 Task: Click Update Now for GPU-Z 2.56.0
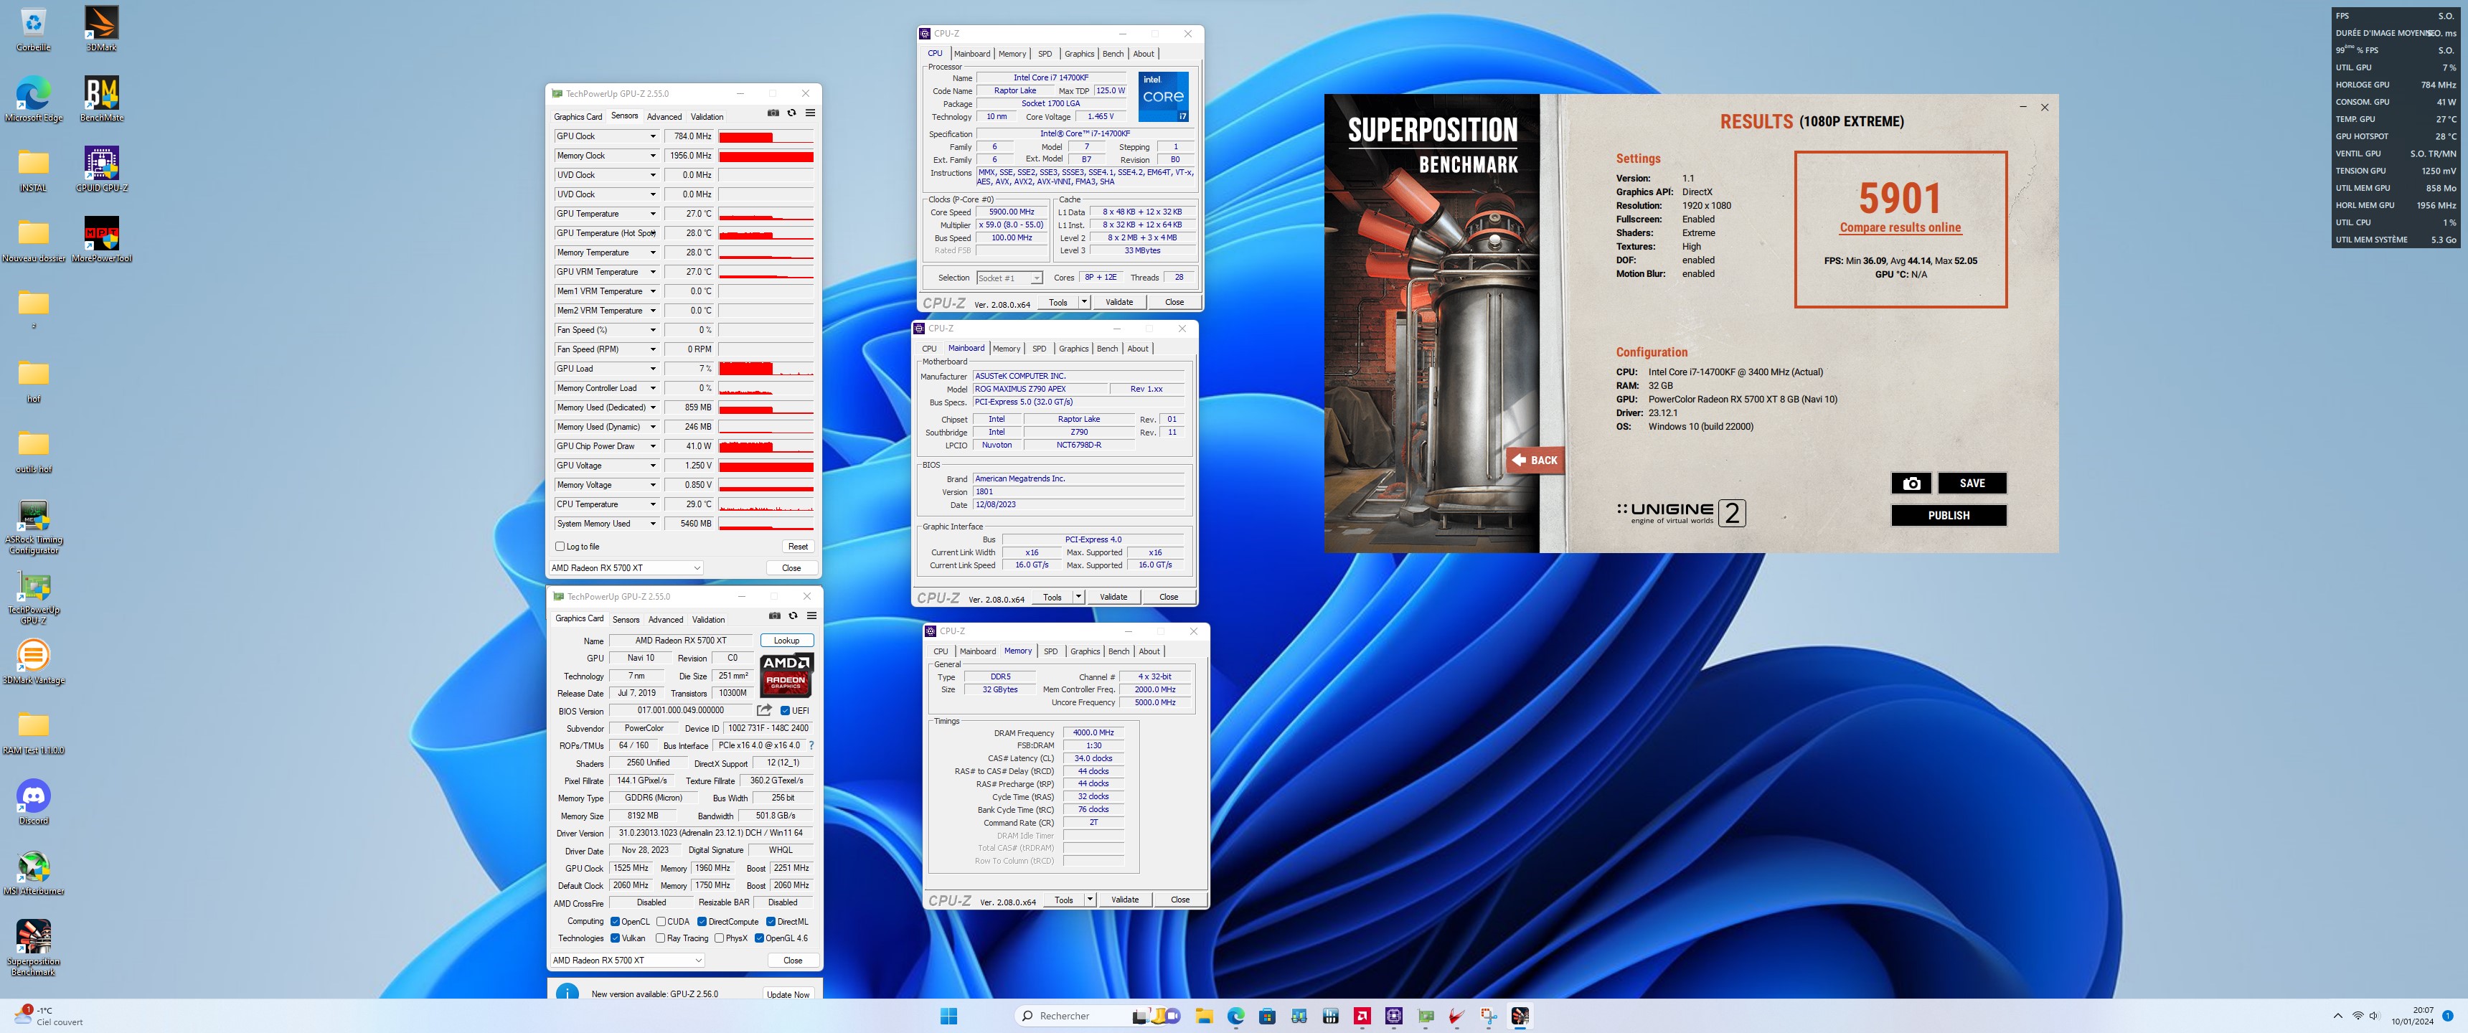(x=788, y=994)
